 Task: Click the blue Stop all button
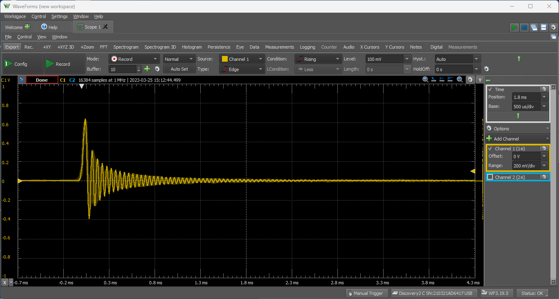point(524,27)
